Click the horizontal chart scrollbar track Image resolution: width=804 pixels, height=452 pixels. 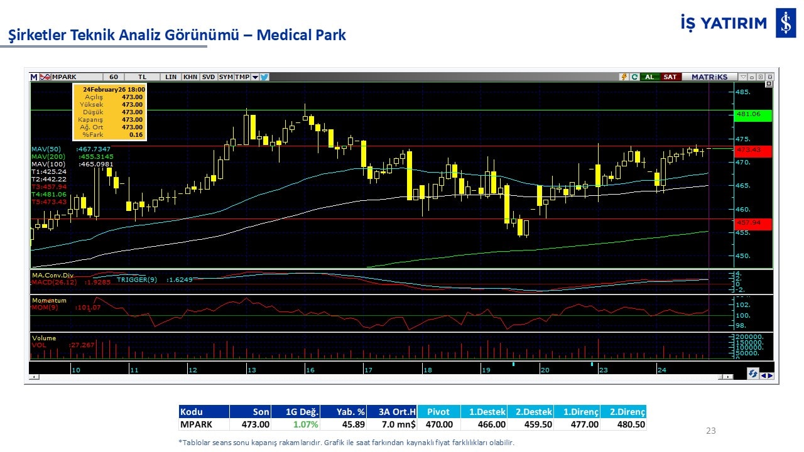[x=377, y=377]
